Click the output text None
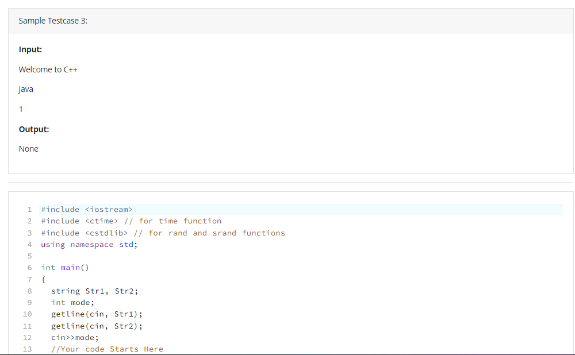This screenshot has height=355, width=575. tap(28, 148)
